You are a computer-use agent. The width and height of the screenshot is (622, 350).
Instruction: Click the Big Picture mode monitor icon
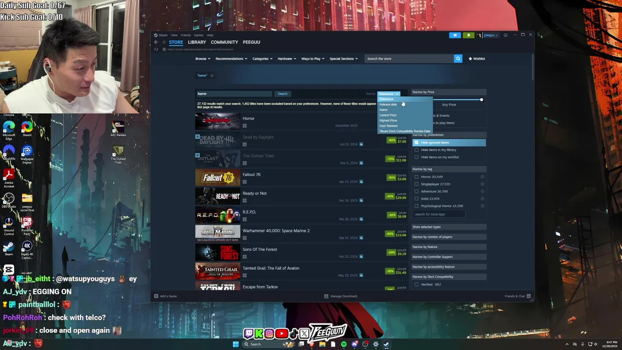(x=505, y=35)
